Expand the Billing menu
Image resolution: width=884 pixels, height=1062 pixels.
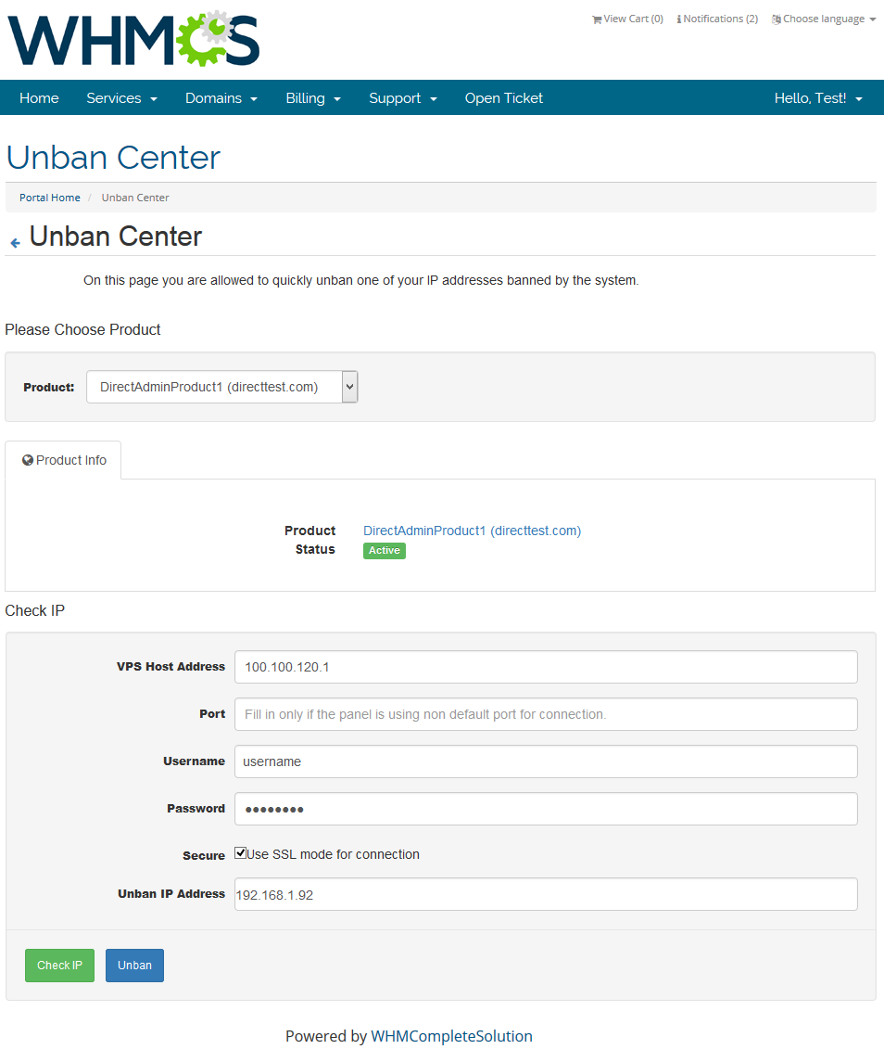click(312, 98)
